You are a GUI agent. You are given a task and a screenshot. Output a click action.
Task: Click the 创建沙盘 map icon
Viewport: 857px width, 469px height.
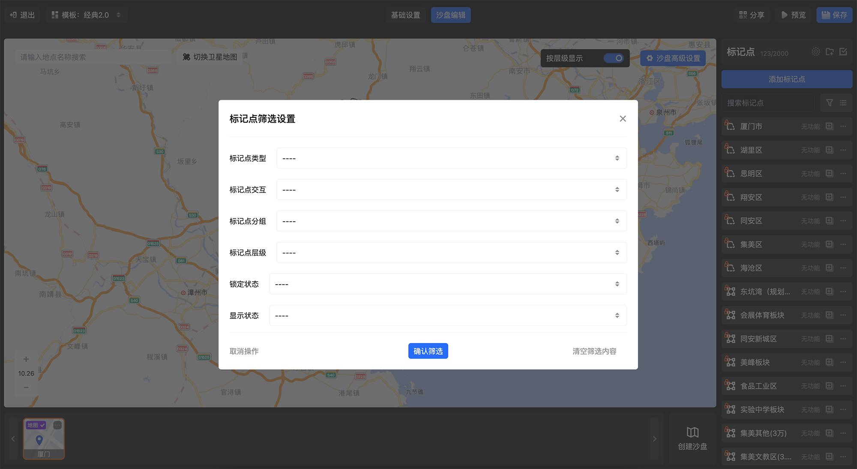pos(692,432)
